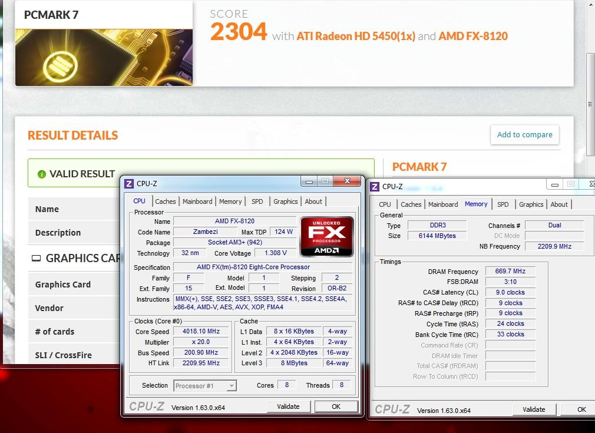
Task: Open About tab in left CPU-Z window
Action: 313,201
